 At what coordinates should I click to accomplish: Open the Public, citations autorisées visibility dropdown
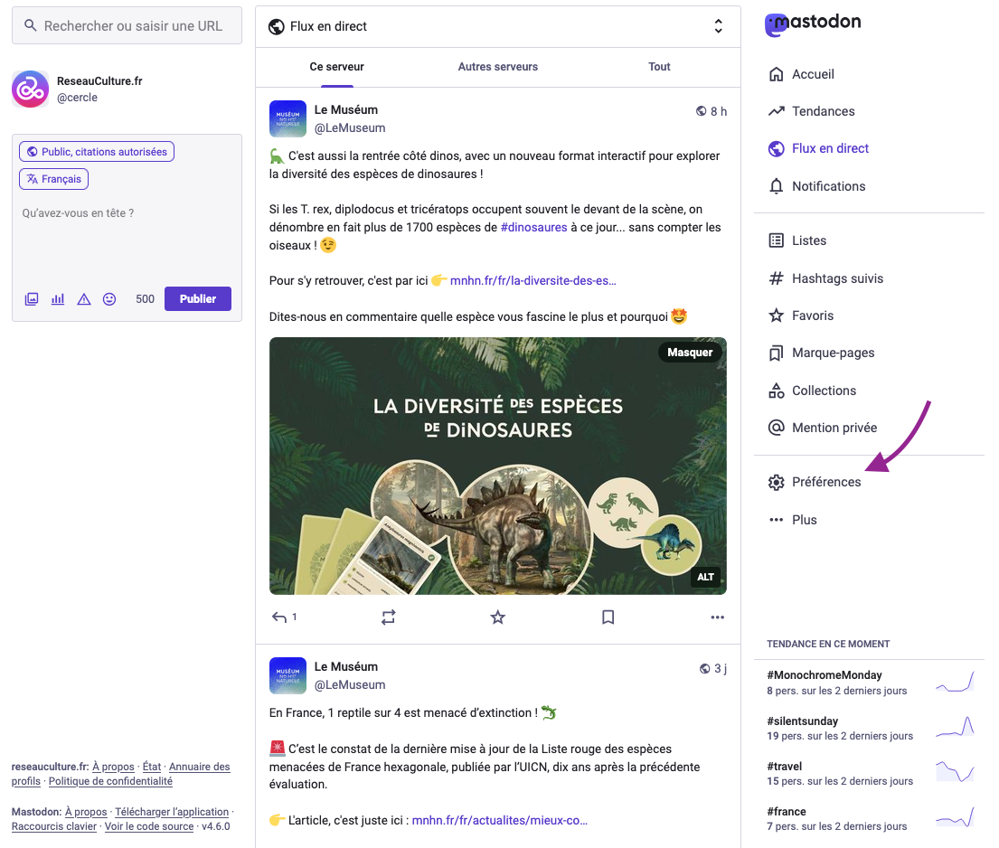point(97,152)
